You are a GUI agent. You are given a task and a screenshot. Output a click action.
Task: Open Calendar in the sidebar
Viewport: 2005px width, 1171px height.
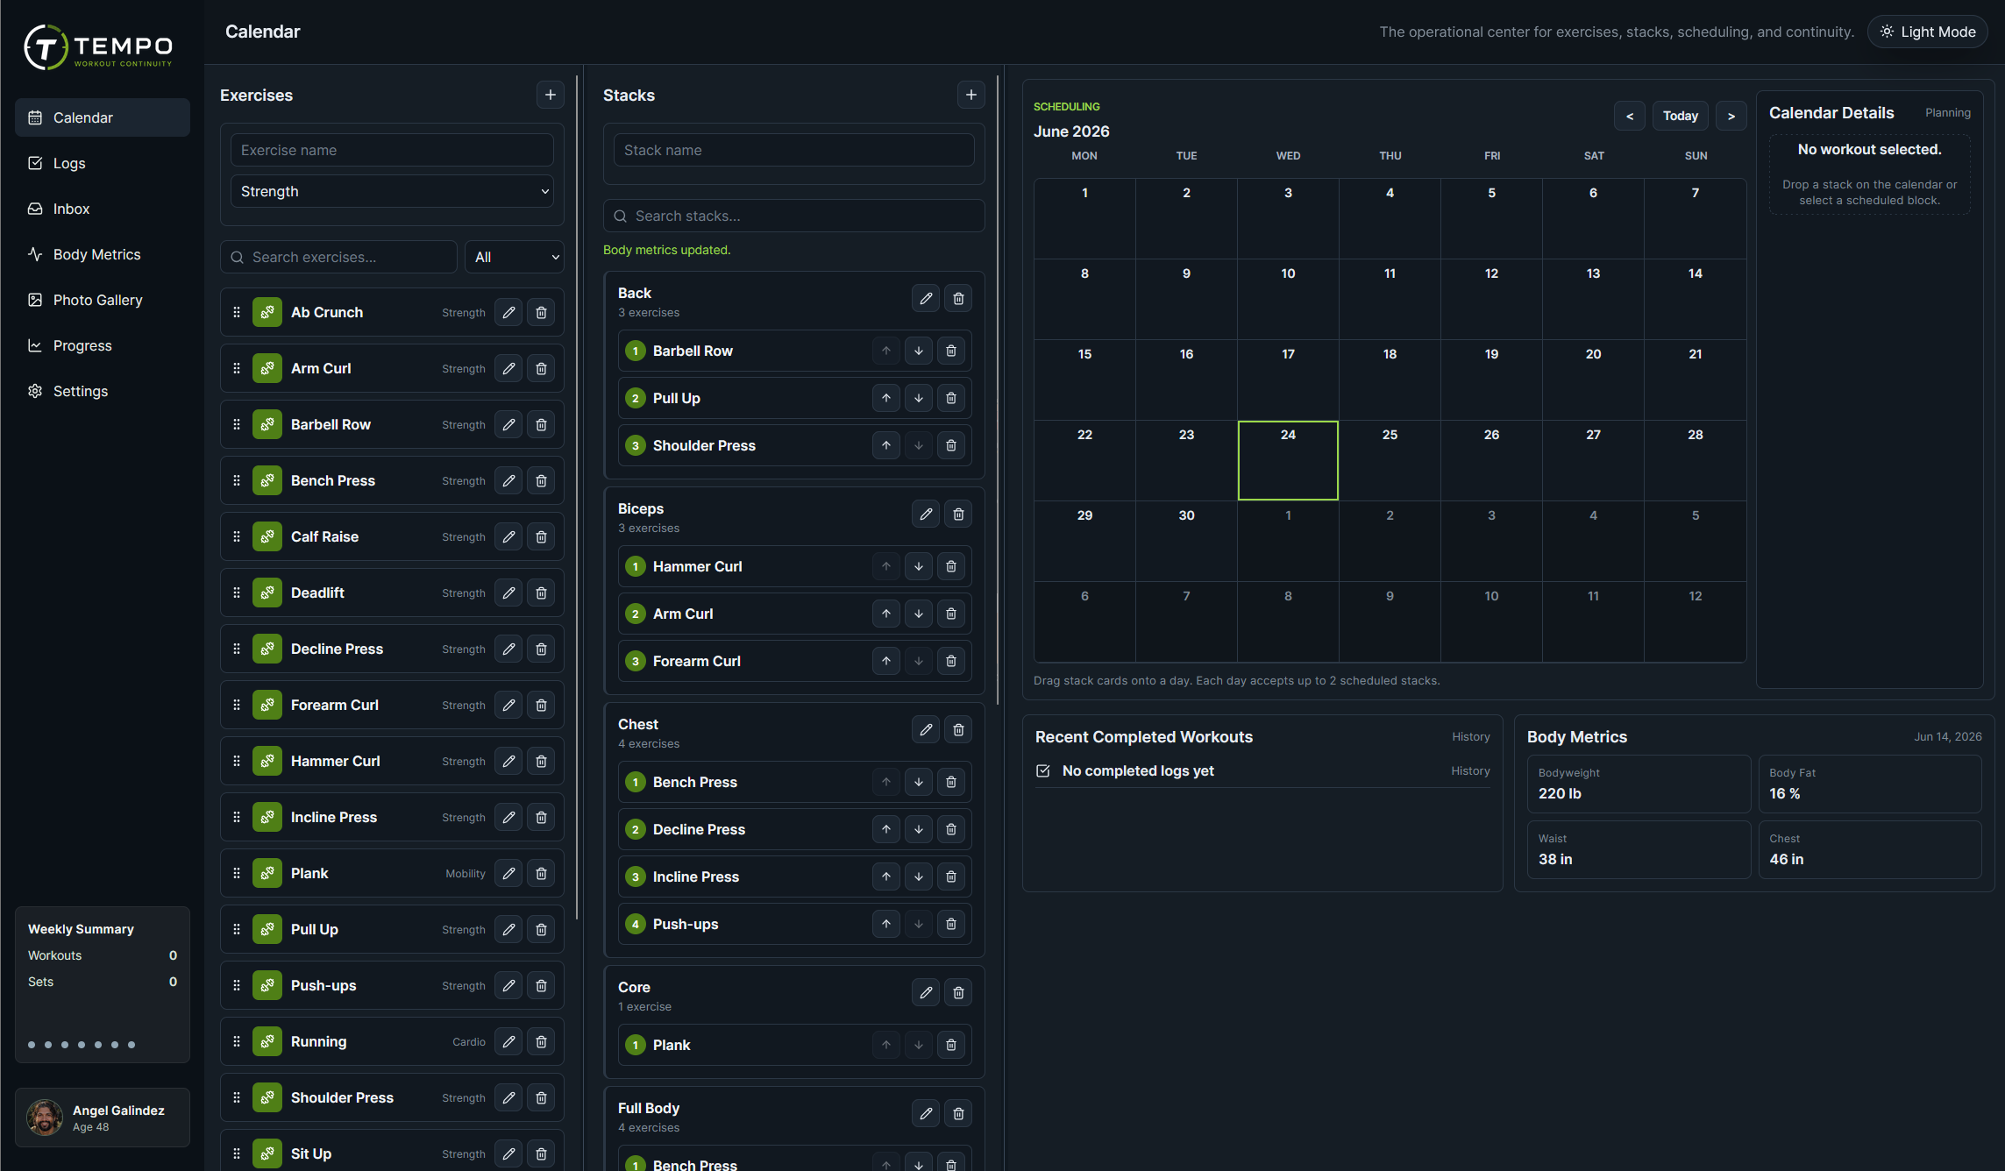click(x=103, y=117)
